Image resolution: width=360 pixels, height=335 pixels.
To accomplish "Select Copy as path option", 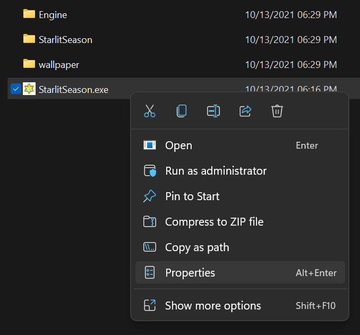I will pyautogui.click(x=197, y=247).
